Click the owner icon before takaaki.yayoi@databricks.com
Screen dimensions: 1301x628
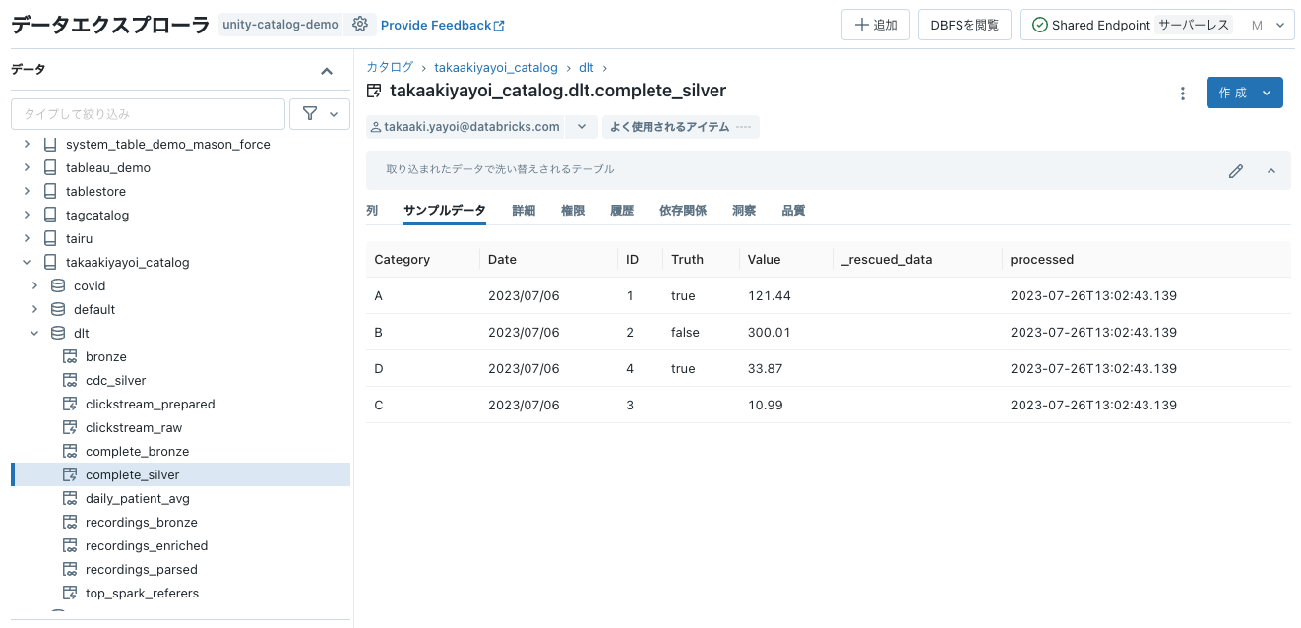tap(375, 126)
